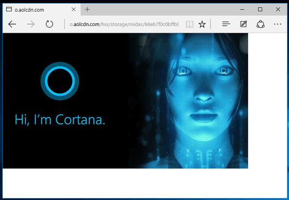Click the Cortana image on the page

pos(125,101)
